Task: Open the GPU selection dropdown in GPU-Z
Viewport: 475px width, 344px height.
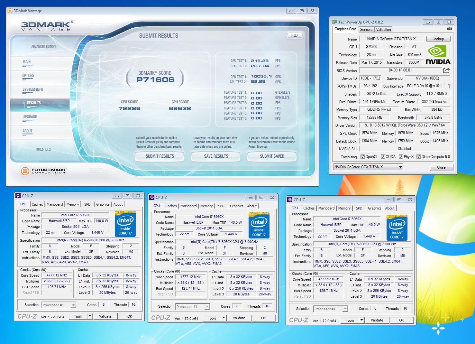Action: (368, 167)
